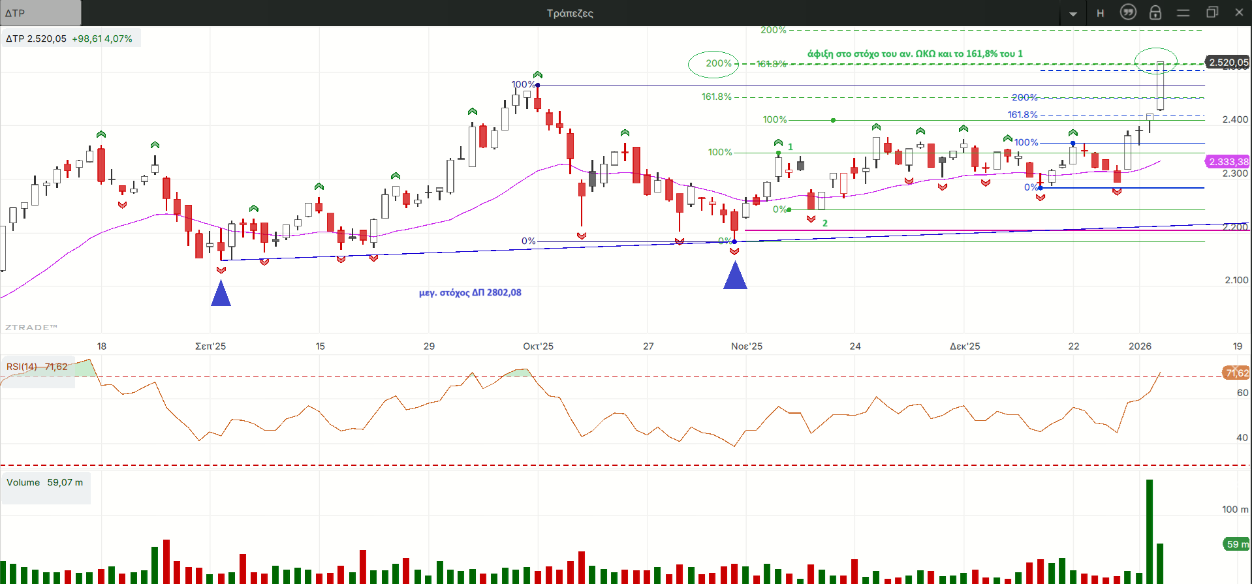Viewport: 1252px width, 584px height.
Task: Click the 2.520,05 current price tag
Action: pyautogui.click(x=1227, y=62)
